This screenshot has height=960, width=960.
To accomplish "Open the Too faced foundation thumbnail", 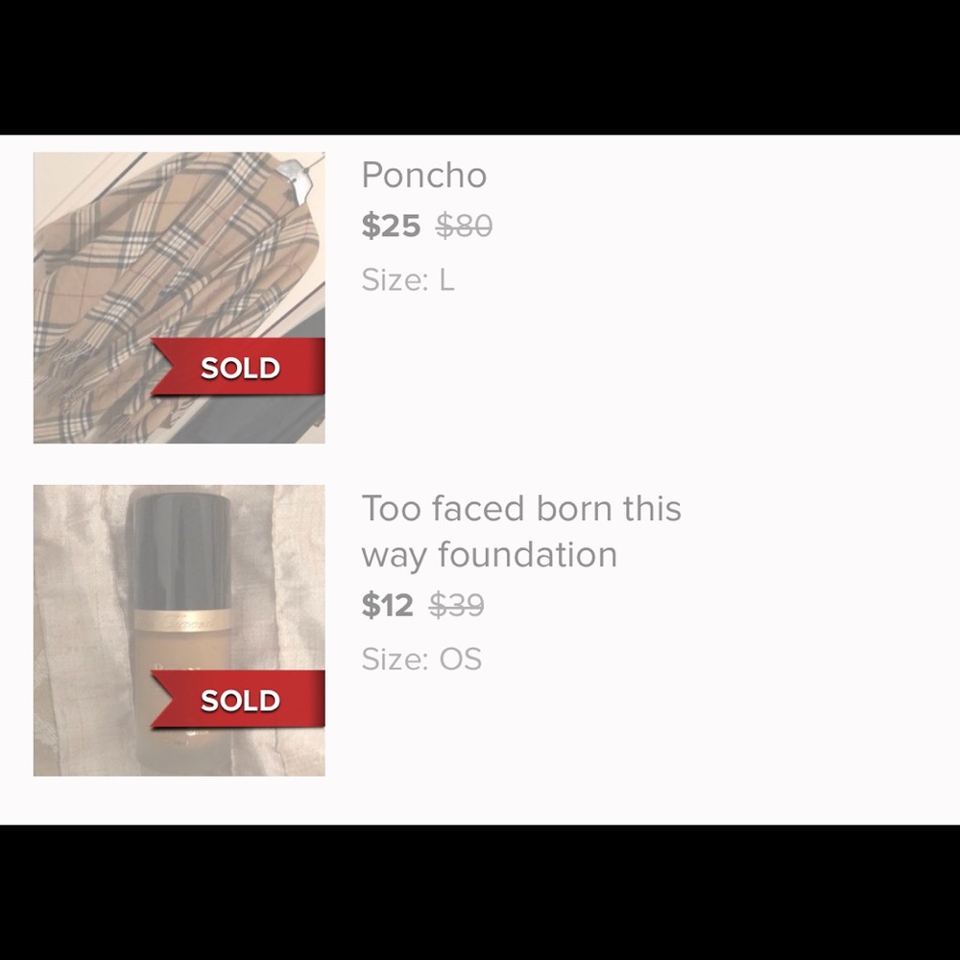I will tap(179, 629).
